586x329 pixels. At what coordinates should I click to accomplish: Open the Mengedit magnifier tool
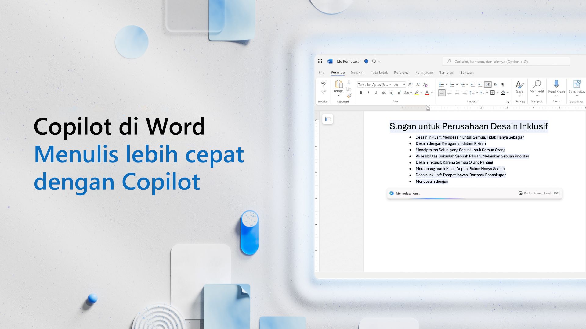click(537, 84)
